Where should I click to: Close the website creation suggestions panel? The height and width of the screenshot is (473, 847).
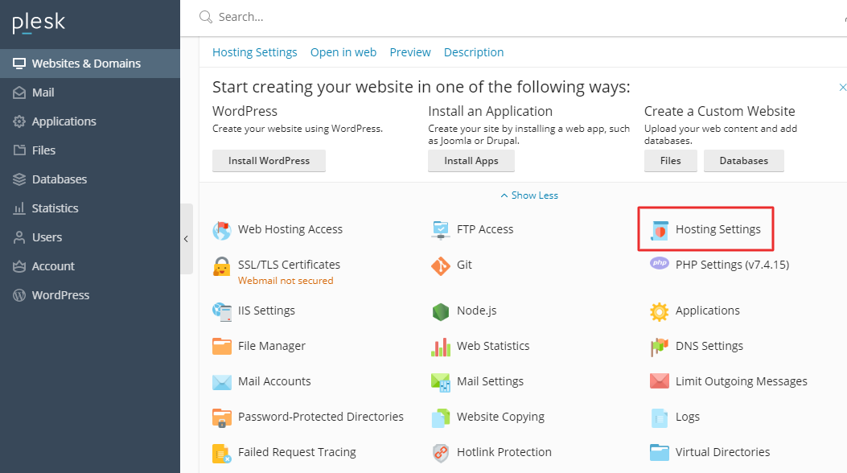tap(842, 87)
